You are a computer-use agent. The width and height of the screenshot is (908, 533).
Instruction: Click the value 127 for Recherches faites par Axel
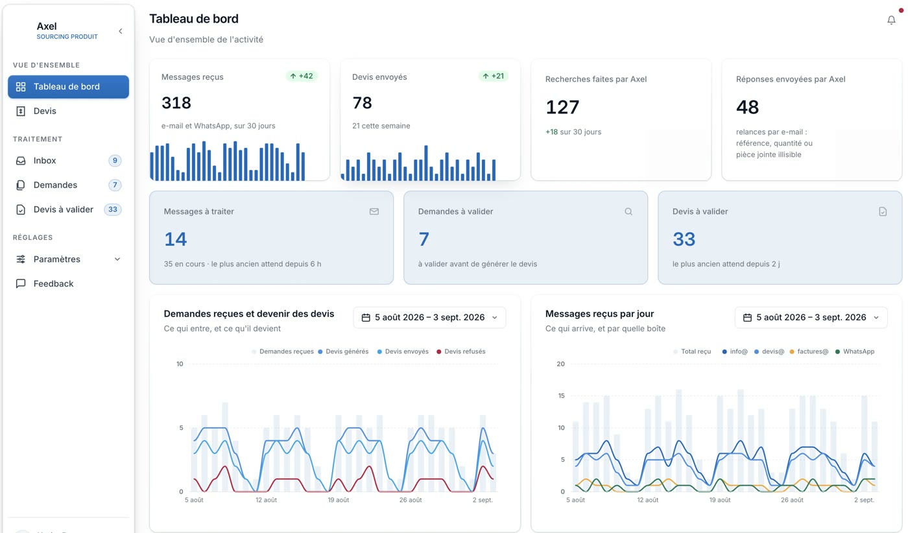(x=562, y=107)
